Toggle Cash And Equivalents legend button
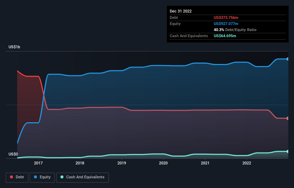Viewport: 294px width, 188px height. pyautogui.click(x=82, y=177)
